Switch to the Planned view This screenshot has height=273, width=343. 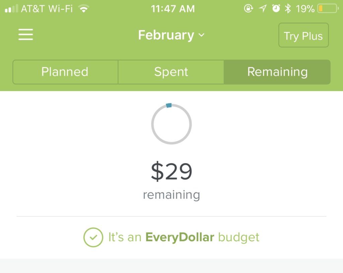(65, 72)
